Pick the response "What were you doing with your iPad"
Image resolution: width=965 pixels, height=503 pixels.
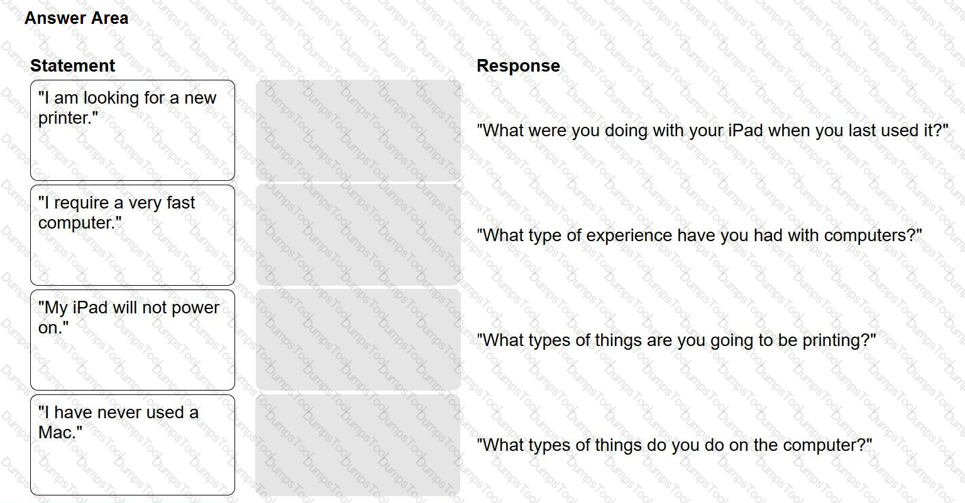pyautogui.click(x=712, y=131)
